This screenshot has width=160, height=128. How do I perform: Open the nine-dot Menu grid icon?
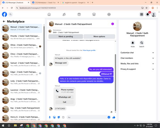(x=141, y=14)
